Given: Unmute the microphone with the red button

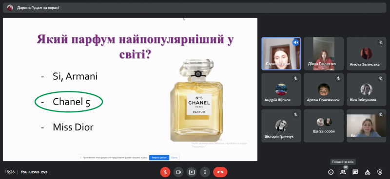Looking at the screenshot, I should [165, 172].
